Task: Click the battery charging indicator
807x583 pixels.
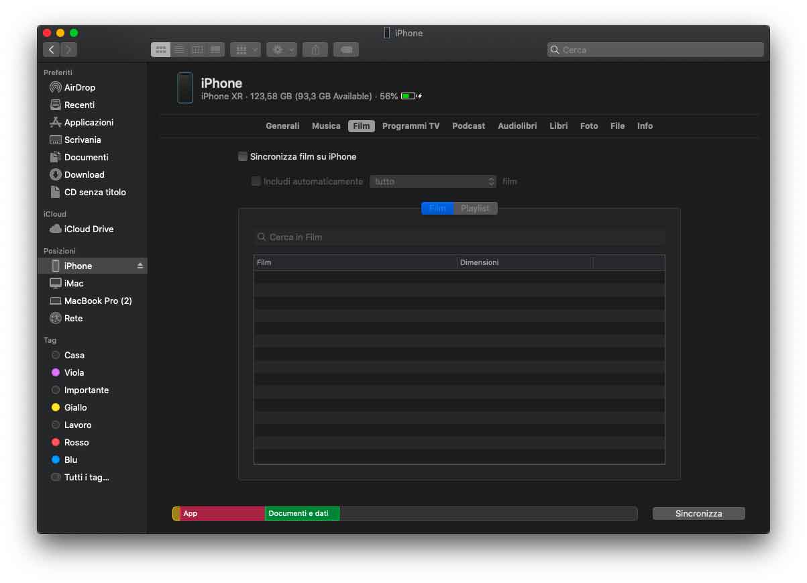Action: 411,97
